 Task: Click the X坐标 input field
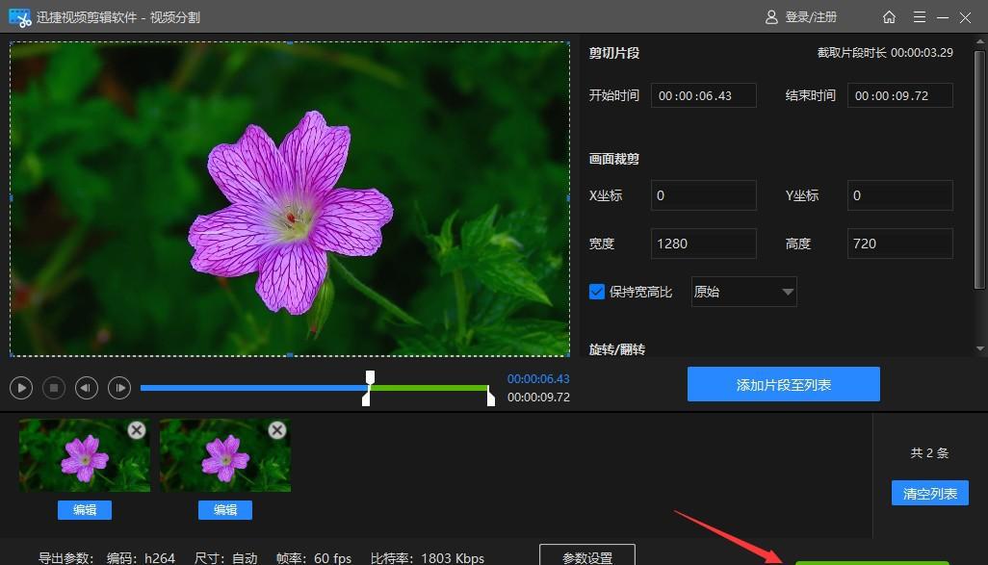click(703, 195)
